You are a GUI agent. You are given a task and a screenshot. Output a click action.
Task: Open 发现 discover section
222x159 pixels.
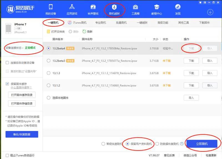(178, 9)
